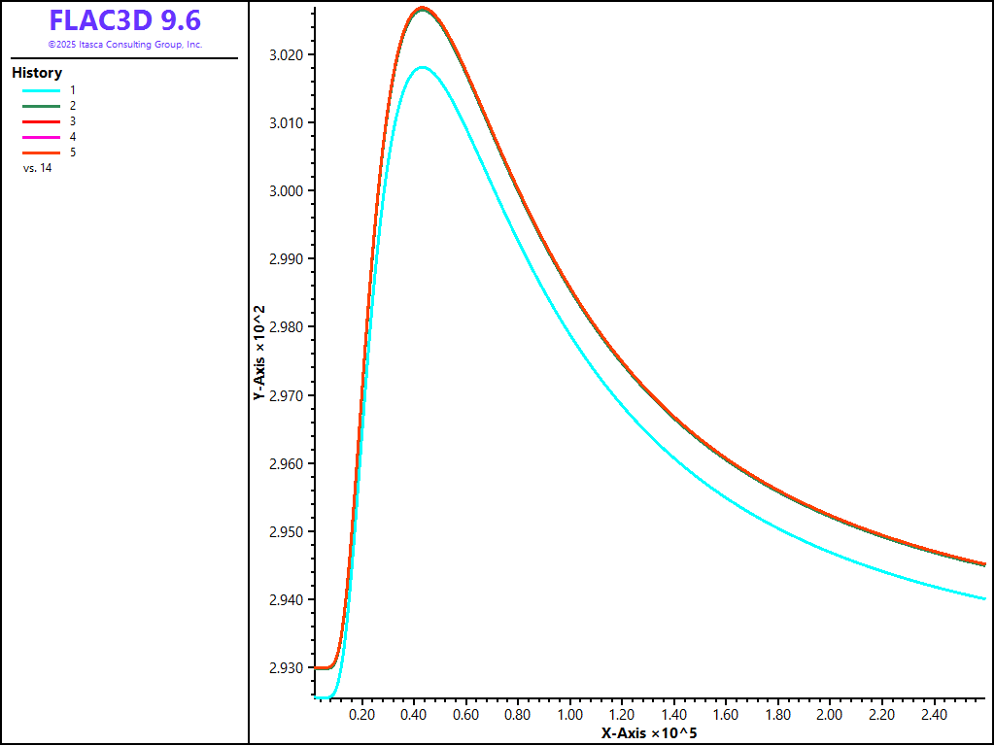Click the X-Axis ×10^5 label

point(648,732)
